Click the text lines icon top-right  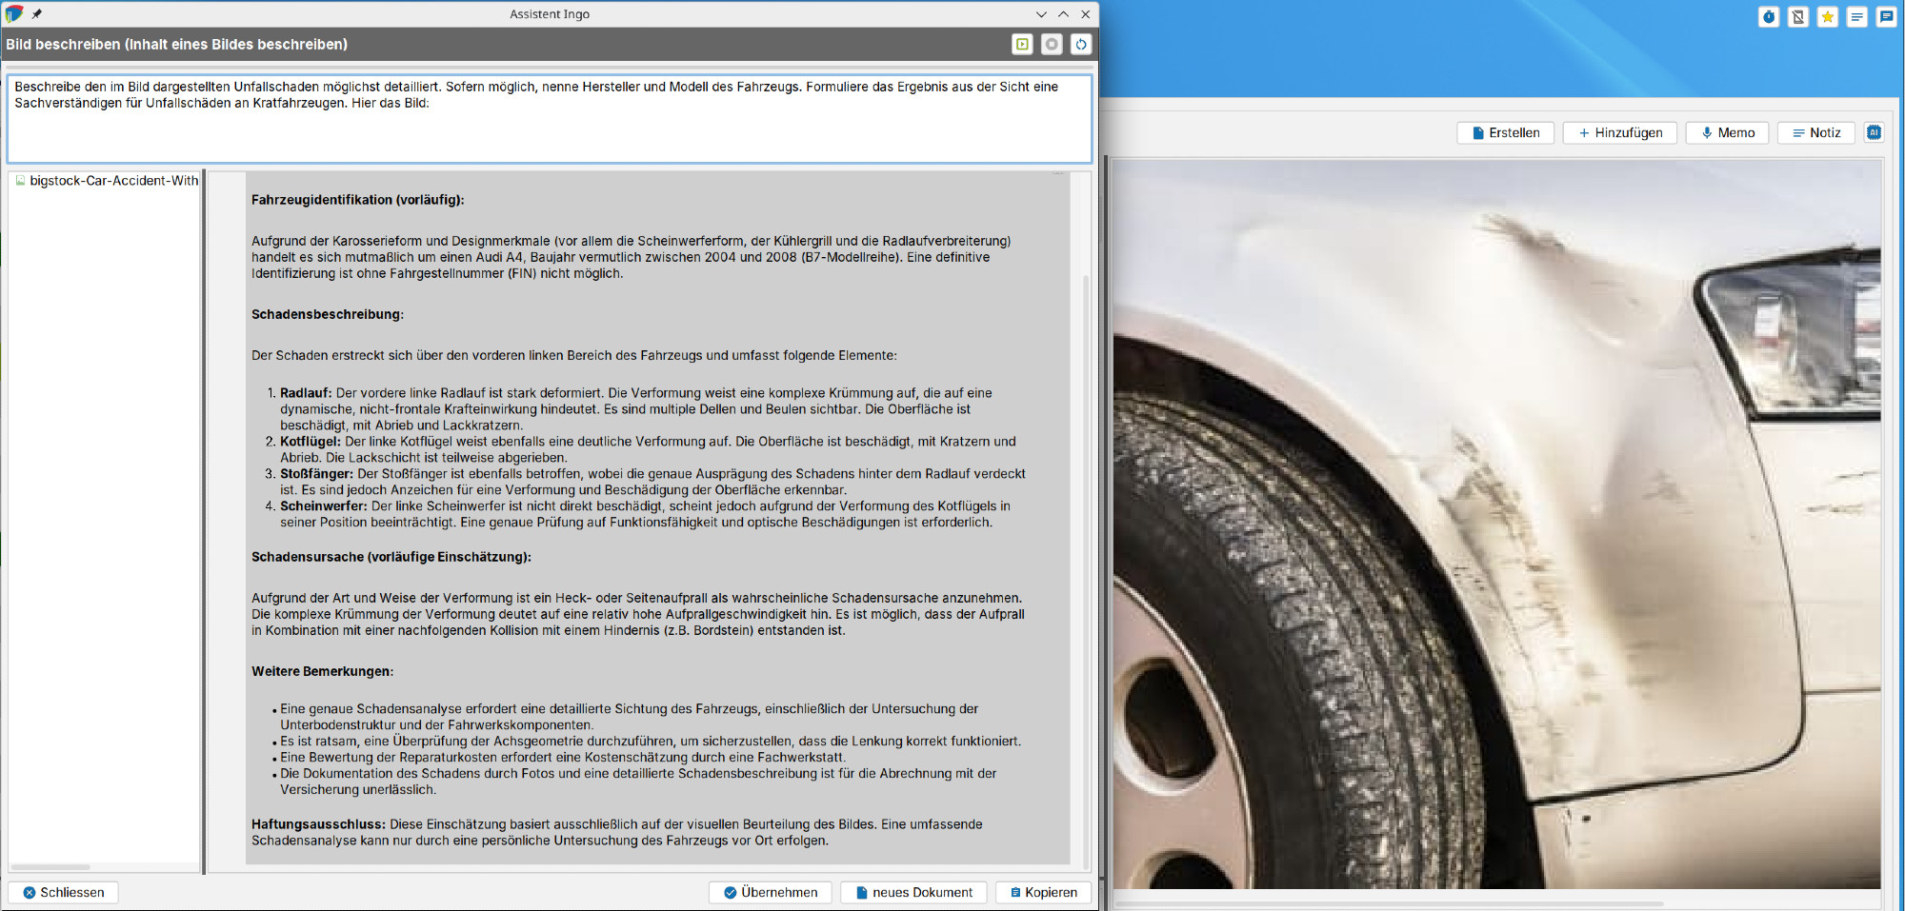1857,16
